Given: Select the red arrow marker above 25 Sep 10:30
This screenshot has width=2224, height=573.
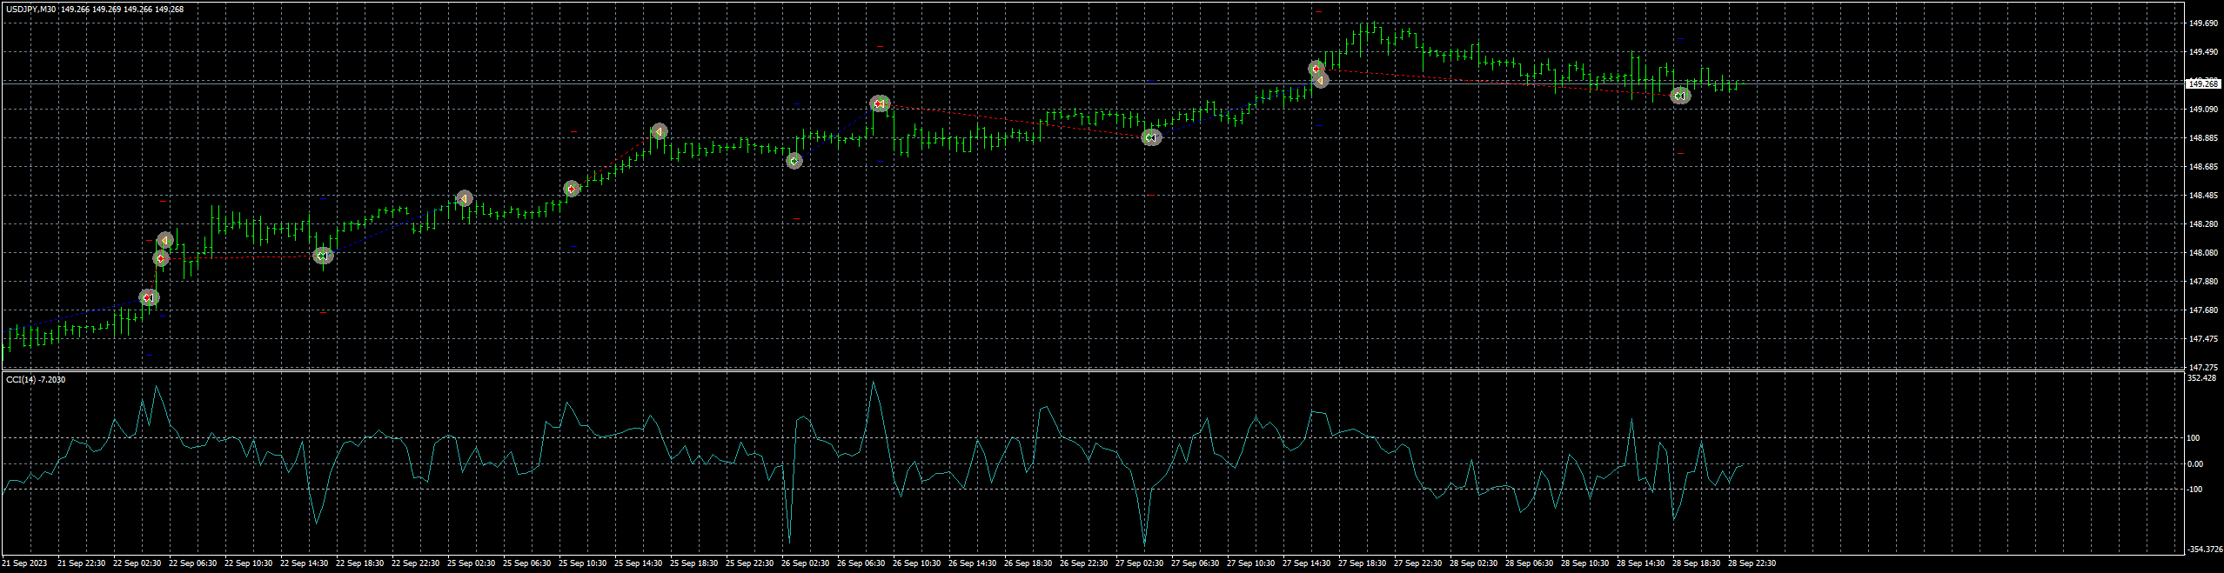Looking at the screenshot, I should (x=571, y=189).
